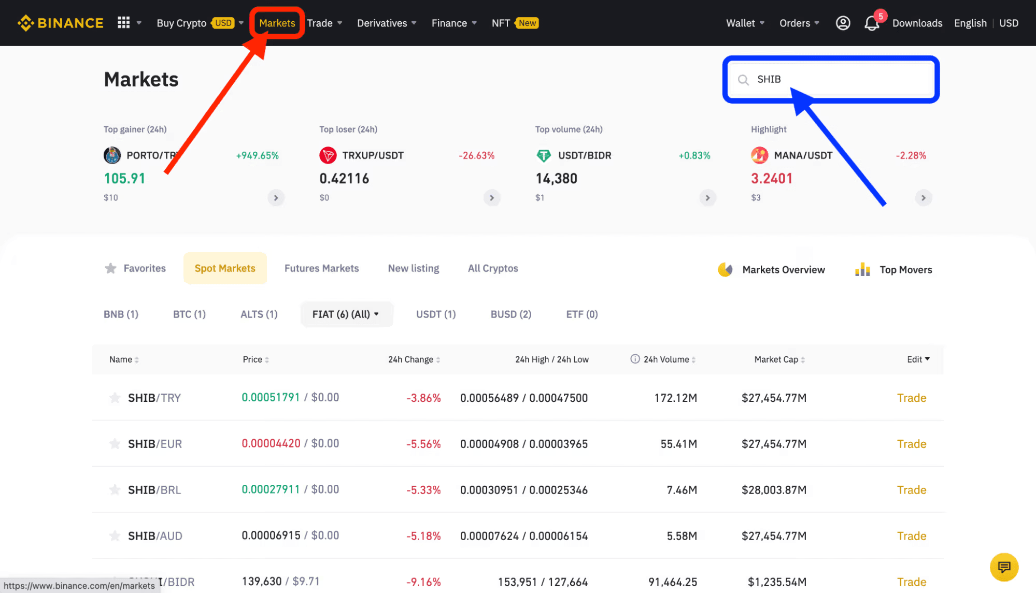Click the Binance logo

[x=60, y=23]
